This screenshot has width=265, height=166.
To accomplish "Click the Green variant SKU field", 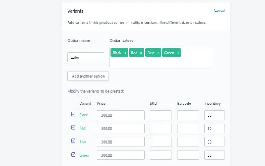I will tap(161, 155).
